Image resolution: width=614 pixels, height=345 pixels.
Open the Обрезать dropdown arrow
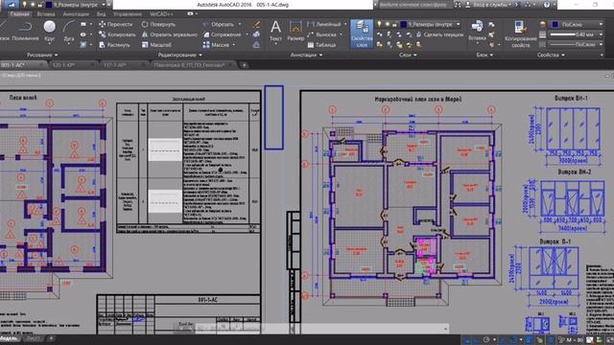click(x=240, y=24)
